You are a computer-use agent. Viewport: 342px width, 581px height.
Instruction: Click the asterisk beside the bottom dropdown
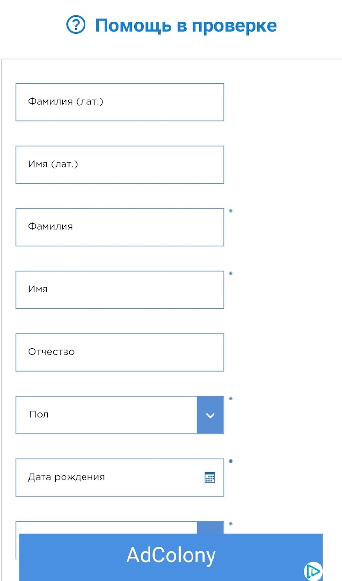pyautogui.click(x=231, y=524)
